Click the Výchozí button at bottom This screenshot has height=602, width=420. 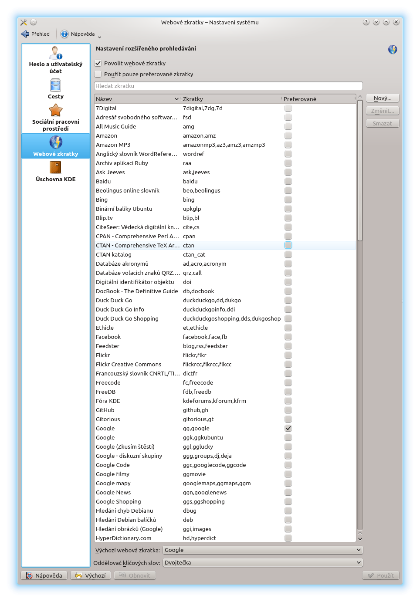[91, 575]
